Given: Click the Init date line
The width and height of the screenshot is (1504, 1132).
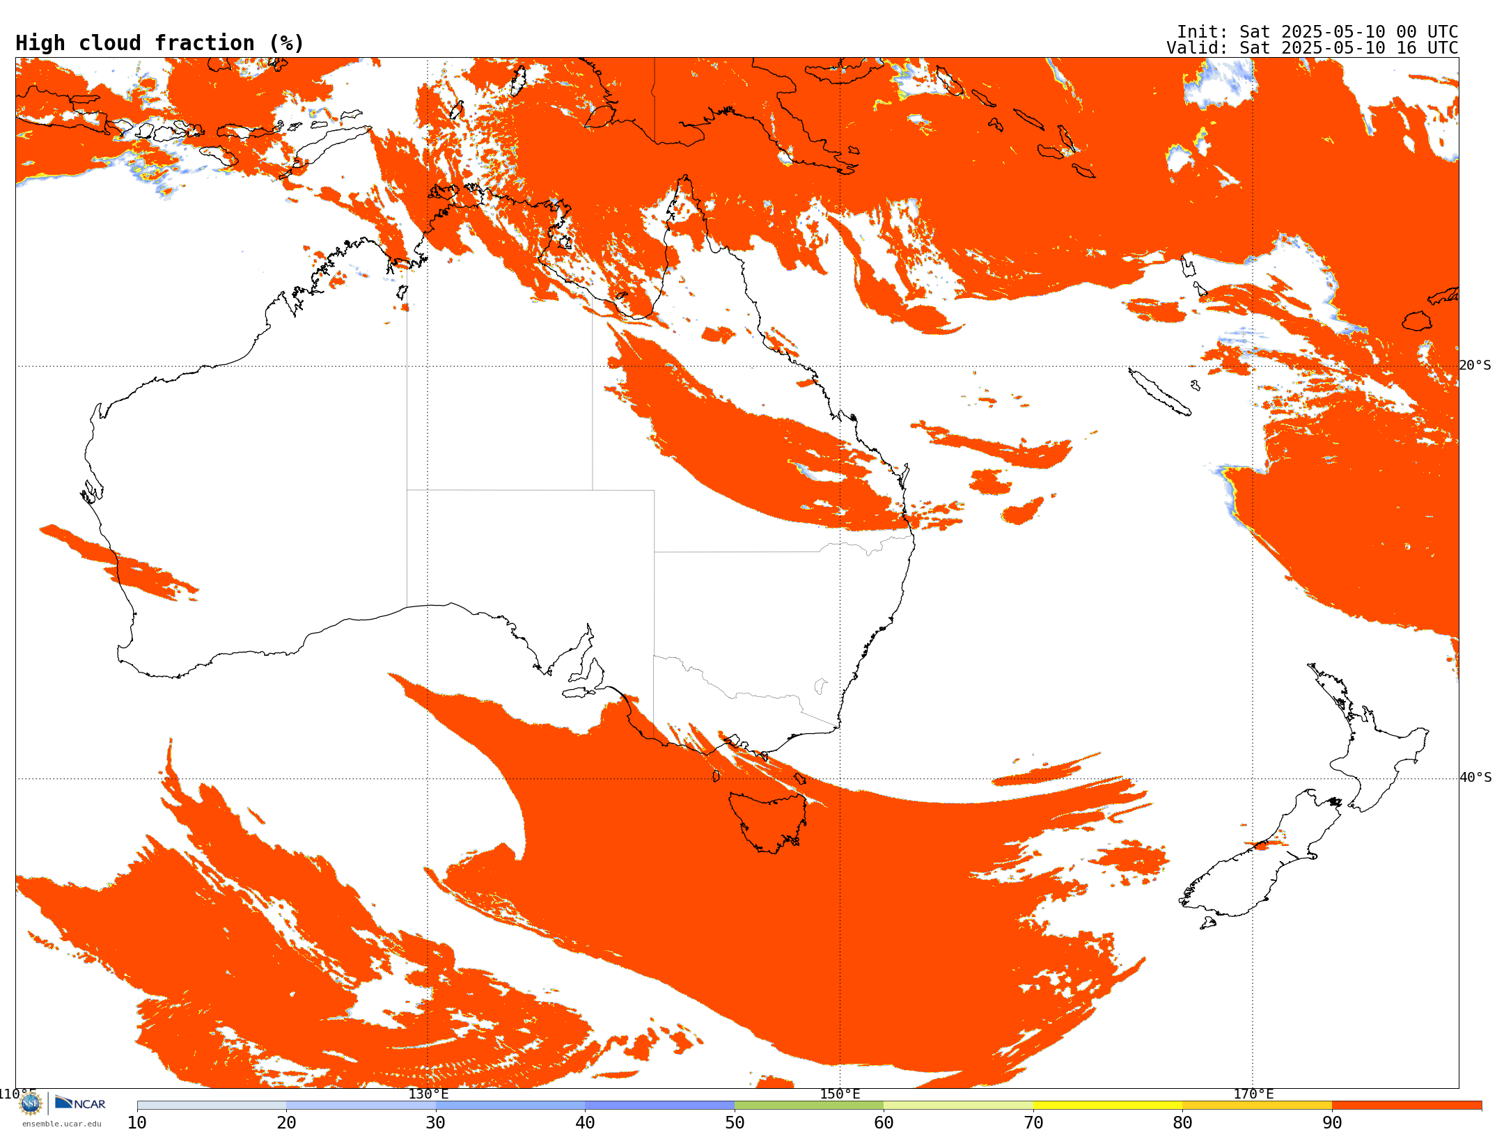Looking at the screenshot, I should point(1317,32).
